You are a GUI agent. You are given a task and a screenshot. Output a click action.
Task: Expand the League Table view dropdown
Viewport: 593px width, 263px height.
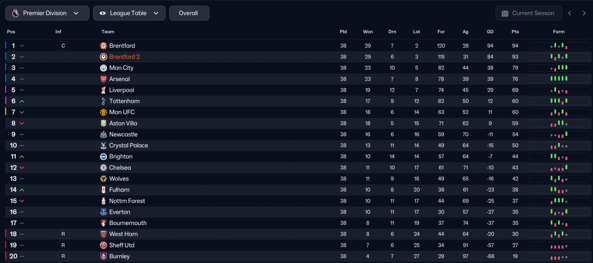point(129,13)
